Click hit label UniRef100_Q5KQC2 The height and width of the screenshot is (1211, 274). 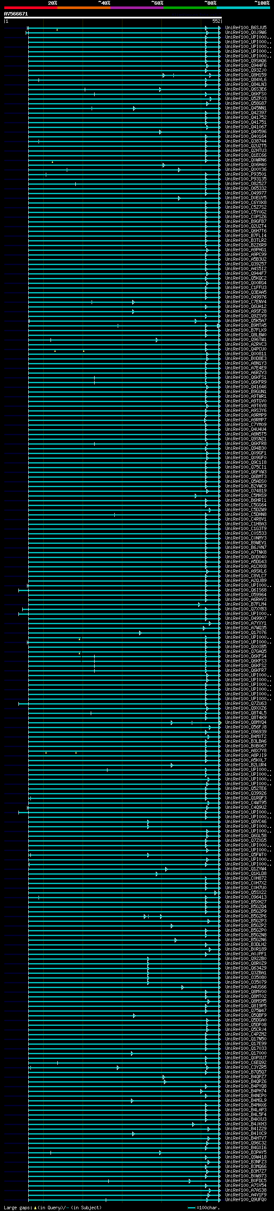[x=246, y=278]
